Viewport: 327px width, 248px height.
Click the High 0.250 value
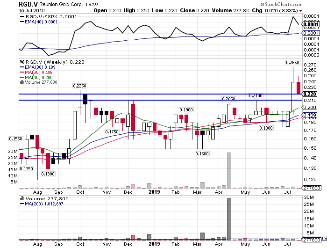tap(136, 10)
